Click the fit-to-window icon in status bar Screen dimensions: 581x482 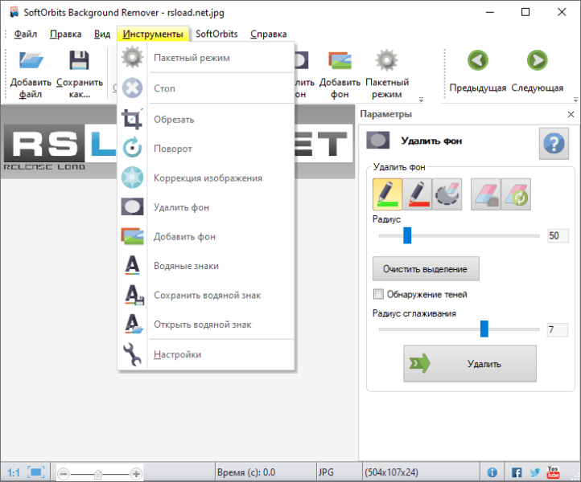[36, 472]
